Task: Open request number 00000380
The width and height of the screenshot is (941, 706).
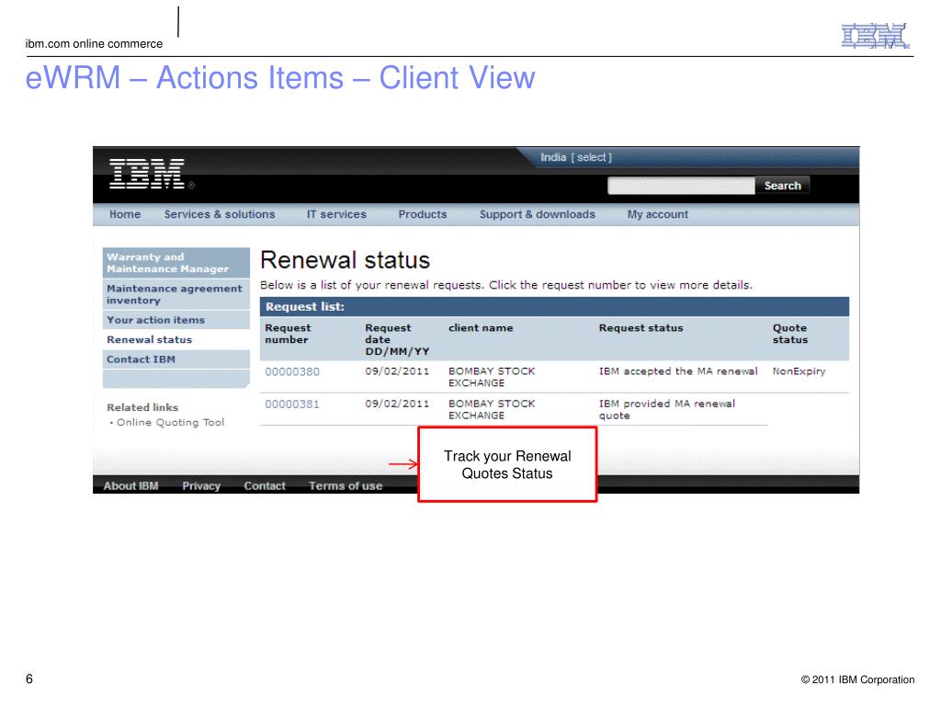Action: (x=292, y=371)
